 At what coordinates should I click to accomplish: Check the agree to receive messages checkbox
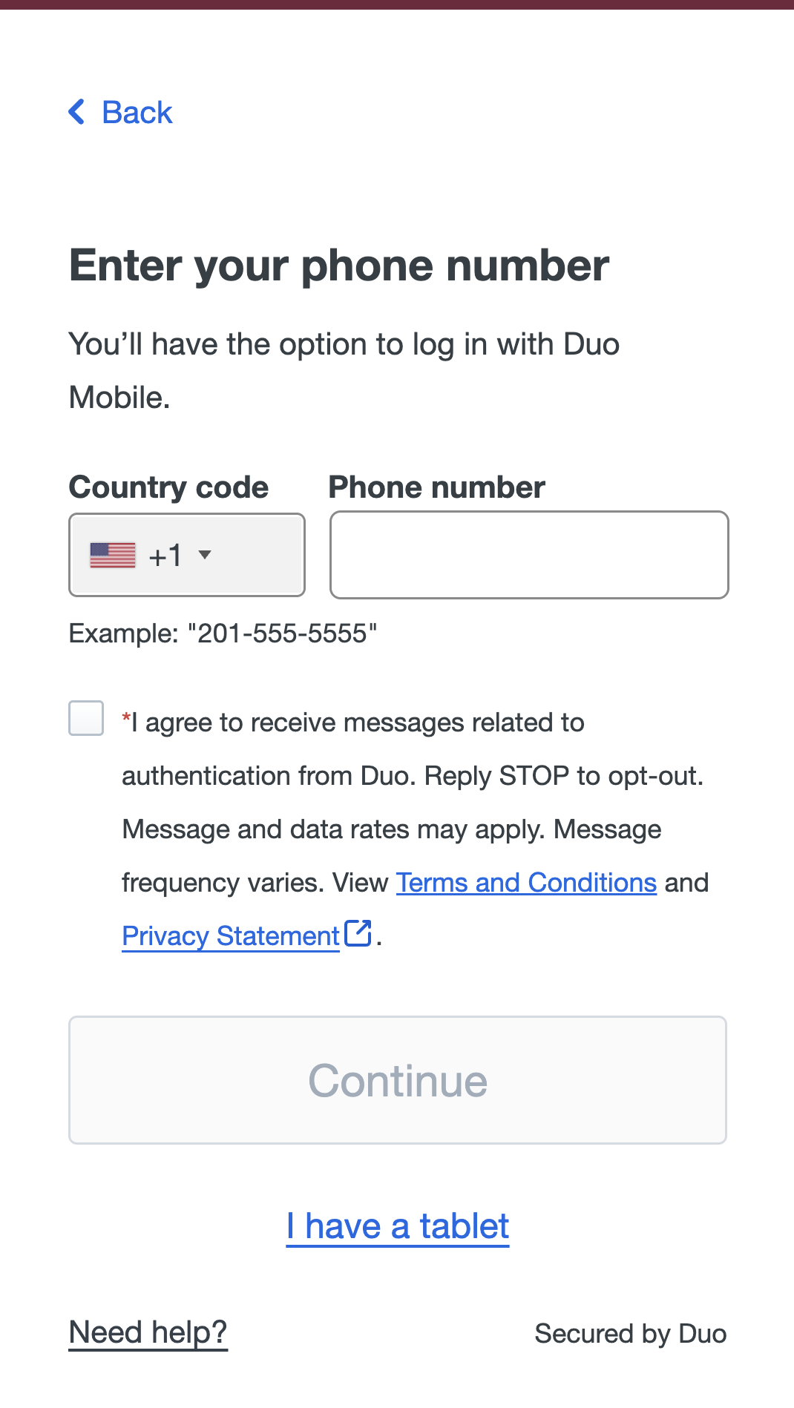click(x=86, y=718)
